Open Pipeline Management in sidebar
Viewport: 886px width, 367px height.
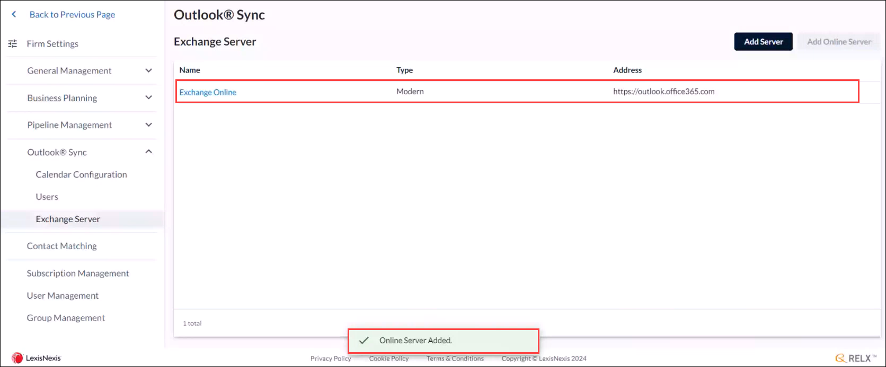[69, 125]
